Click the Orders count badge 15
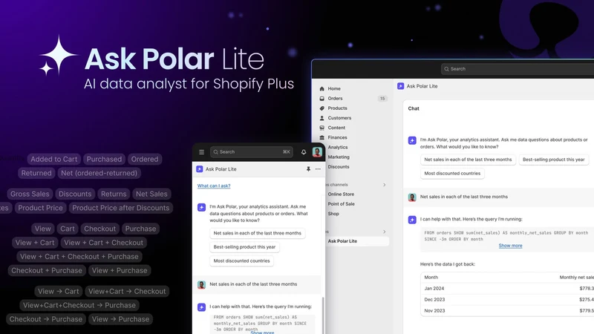The height and width of the screenshot is (334, 594). 382,99
